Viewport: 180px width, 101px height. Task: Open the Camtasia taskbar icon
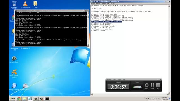36,98
